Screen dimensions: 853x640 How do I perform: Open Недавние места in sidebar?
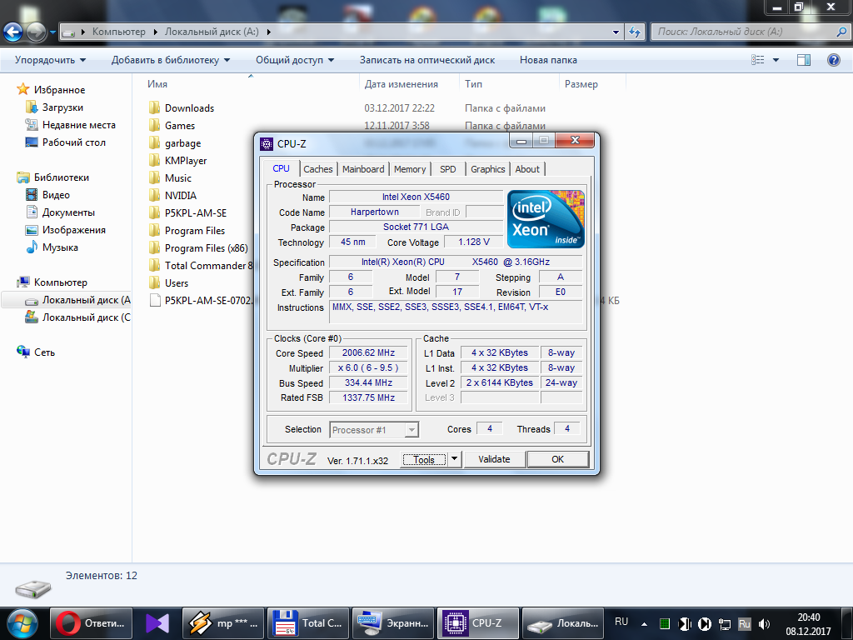[x=79, y=125]
